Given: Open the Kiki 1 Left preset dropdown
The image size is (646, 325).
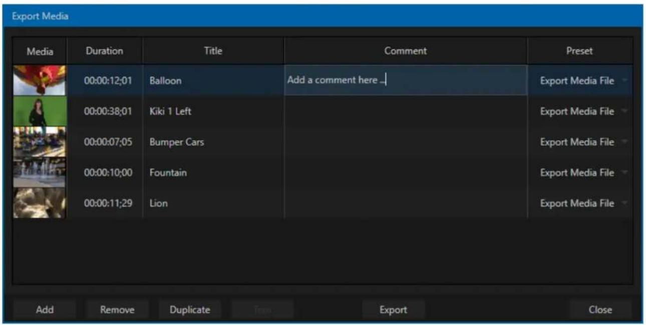Looking at the screenshot, I should [581, 111].
